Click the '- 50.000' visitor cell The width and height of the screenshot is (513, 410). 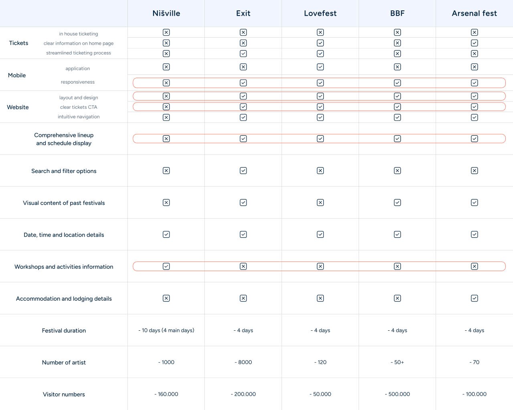(x=320, y=394)
